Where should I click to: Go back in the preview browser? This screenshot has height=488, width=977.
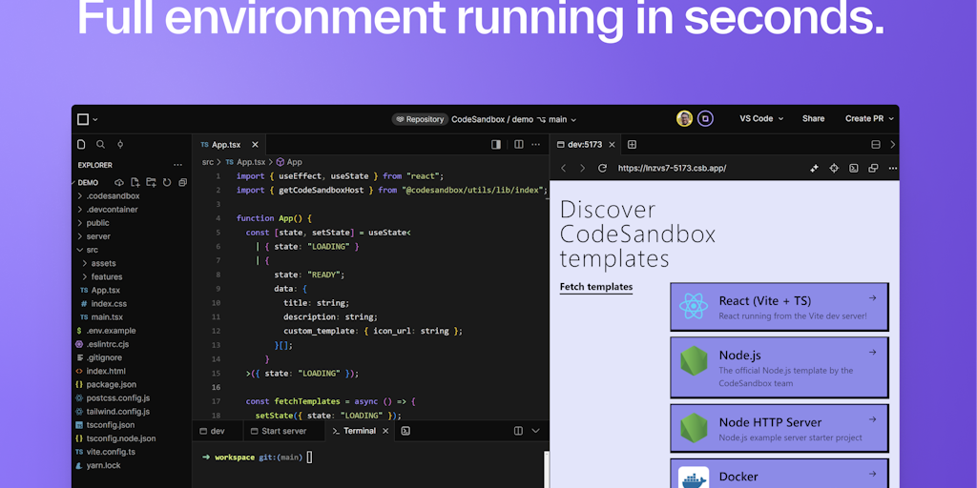coord(563,168)
